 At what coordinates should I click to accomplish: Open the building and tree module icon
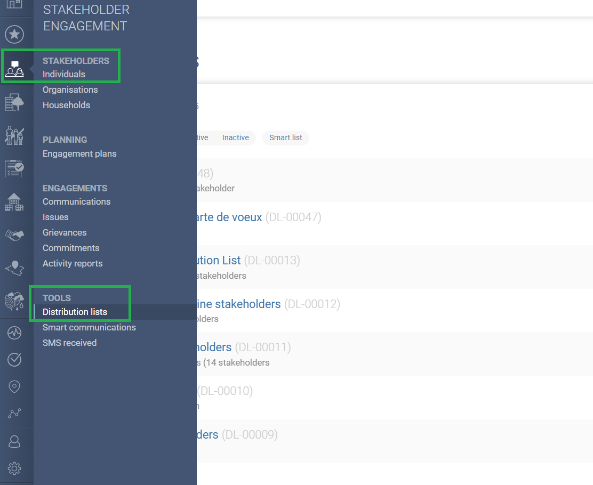point(14,102)
